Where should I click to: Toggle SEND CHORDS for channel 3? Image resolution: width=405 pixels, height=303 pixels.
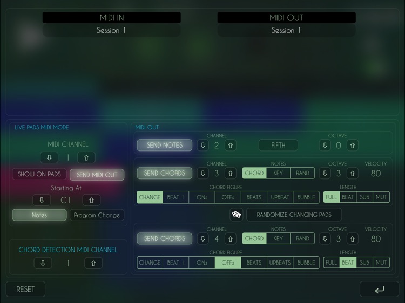pos(165,173)
